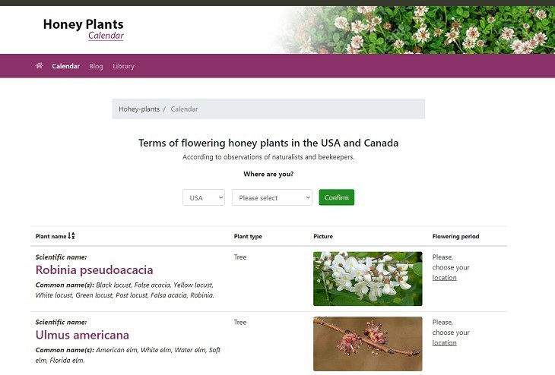Click the home icon in navigation bar

point(39,66)
